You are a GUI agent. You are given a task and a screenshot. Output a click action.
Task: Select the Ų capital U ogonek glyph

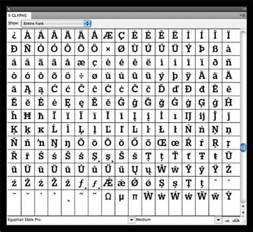[x=135, y=169]
